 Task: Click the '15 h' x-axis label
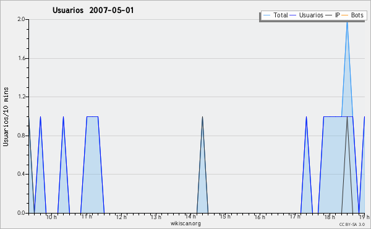point(225,217)
